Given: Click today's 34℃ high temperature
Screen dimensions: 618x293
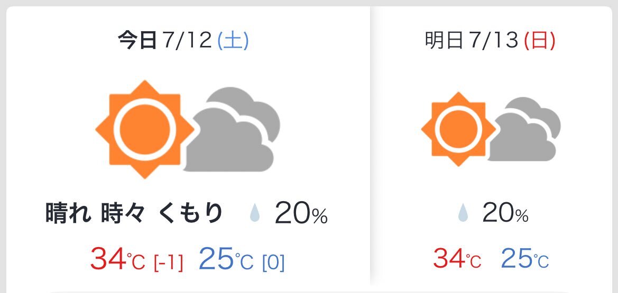Looking at the screenshot, I should [x=118, y=258].
